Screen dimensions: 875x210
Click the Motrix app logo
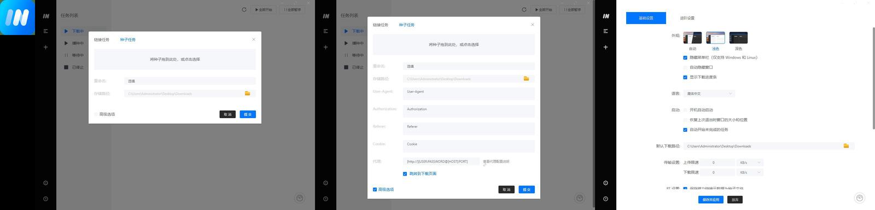(x=17, y=17)
